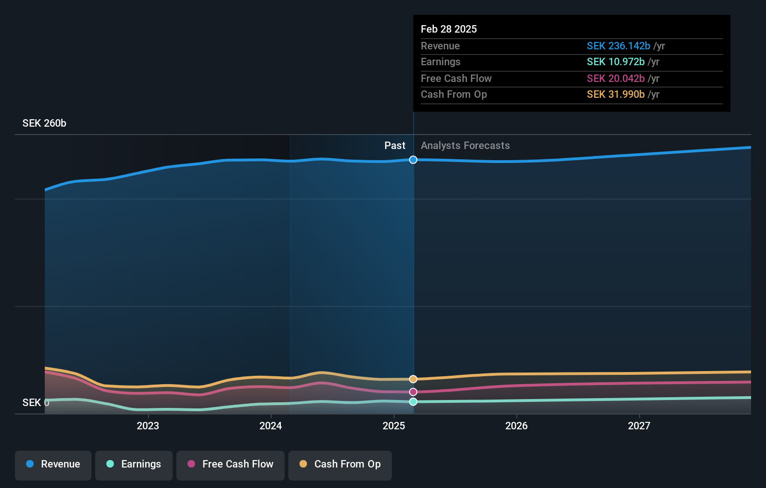766x488 pixels.
Task: Click the 2023 x-axis label
Action: coord(148,426)
